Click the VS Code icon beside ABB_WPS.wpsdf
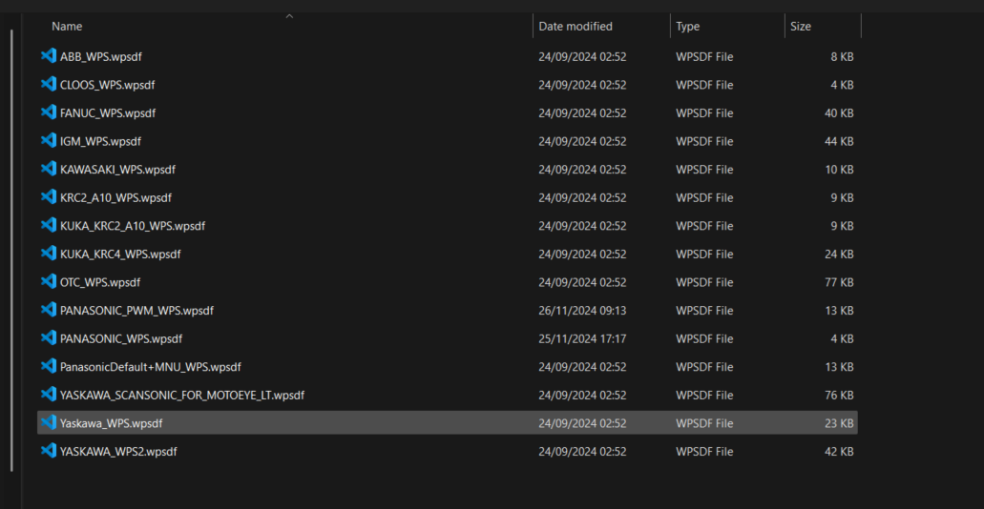Viewport: 984px width, 509px height. coord(49,56)
